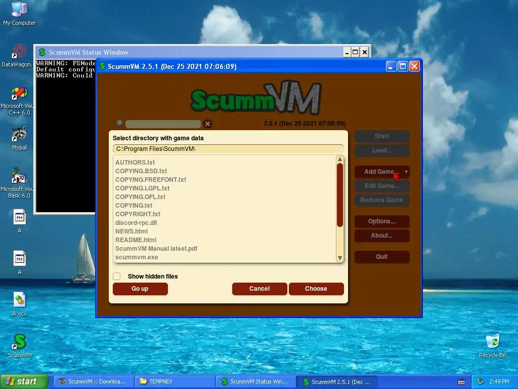Select the Recycle Bin icon
Screen dimensions: 518x389
(x=493, y=346)
